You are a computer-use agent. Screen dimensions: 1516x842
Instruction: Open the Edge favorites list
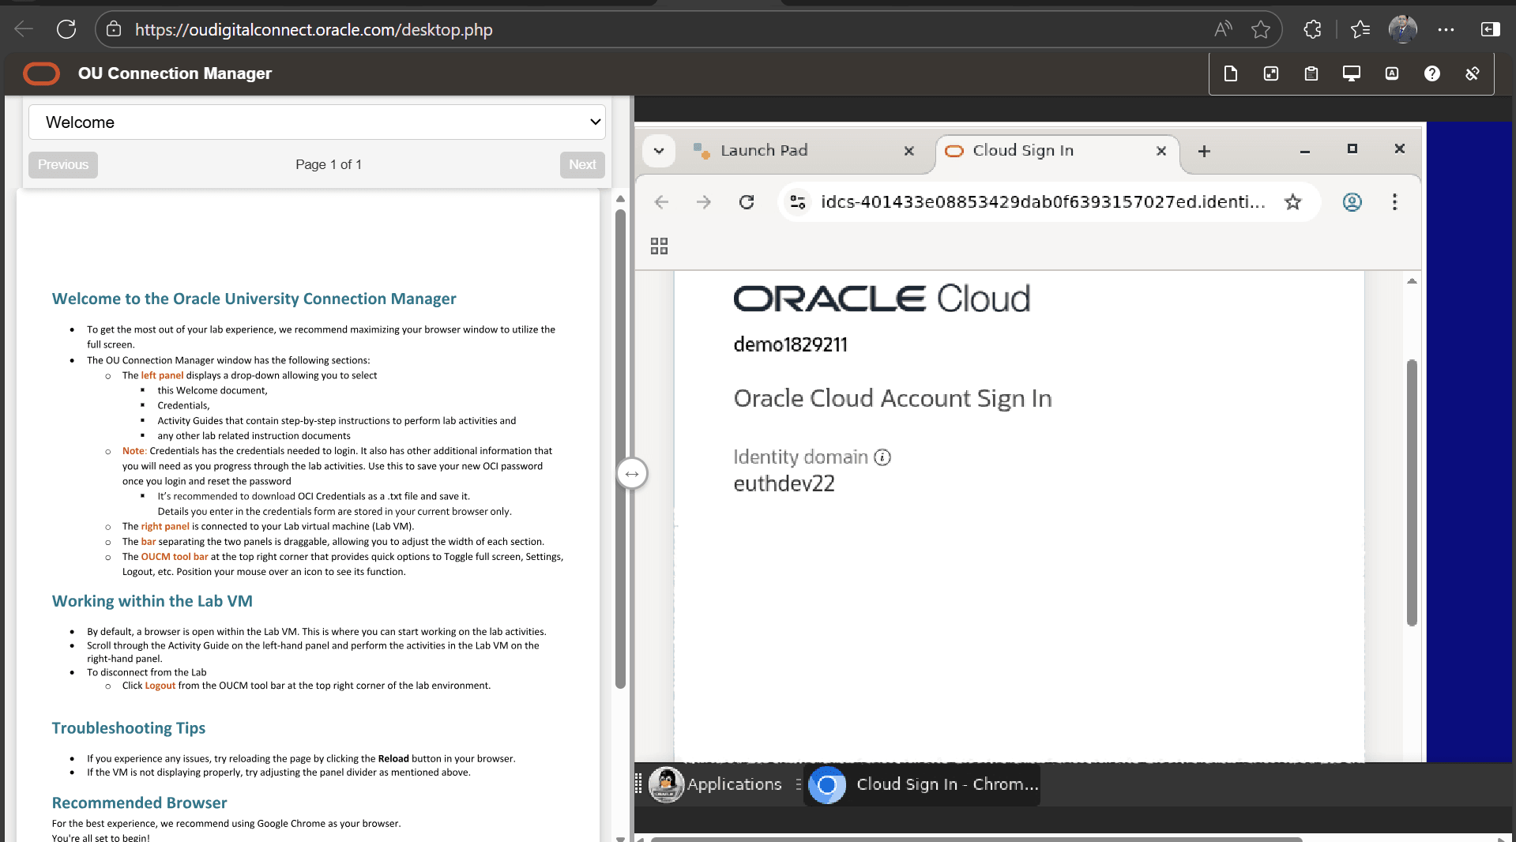[1360, 29]
